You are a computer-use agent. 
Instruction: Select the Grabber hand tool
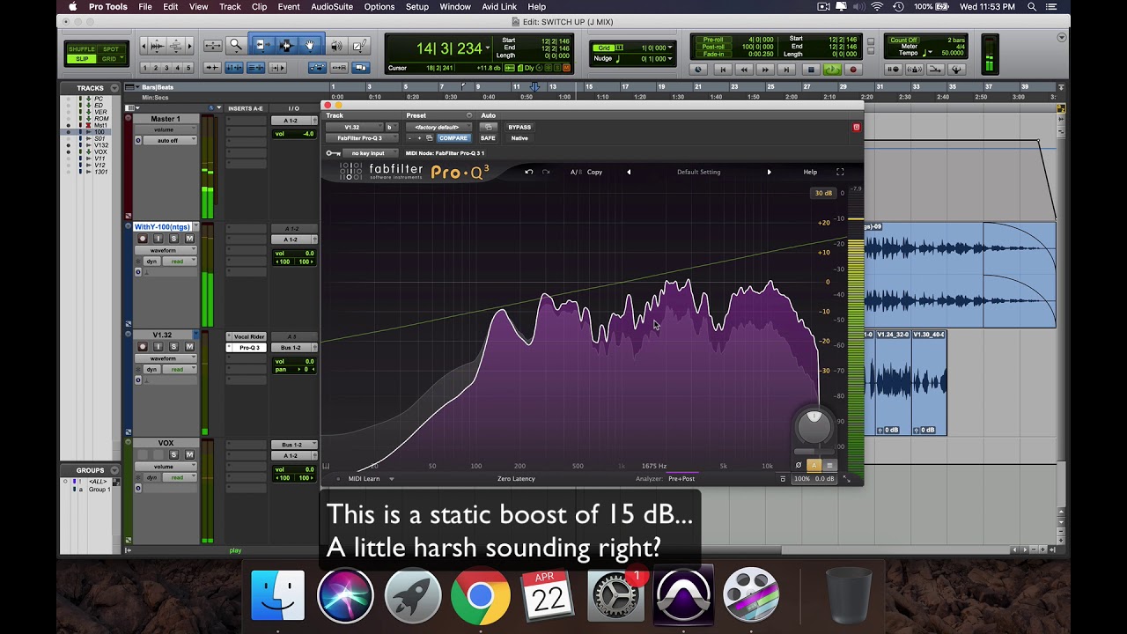coord(309,45)
